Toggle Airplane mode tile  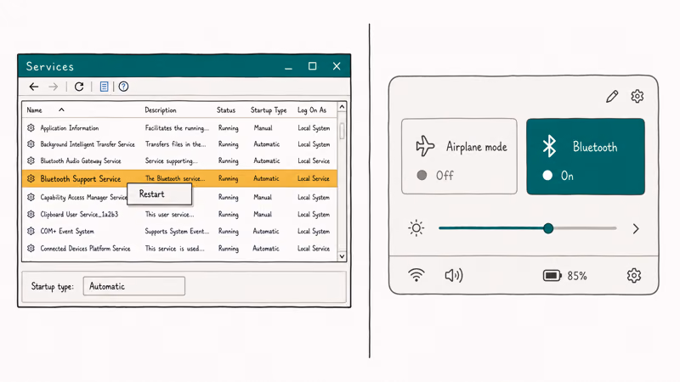pos(459,156)
